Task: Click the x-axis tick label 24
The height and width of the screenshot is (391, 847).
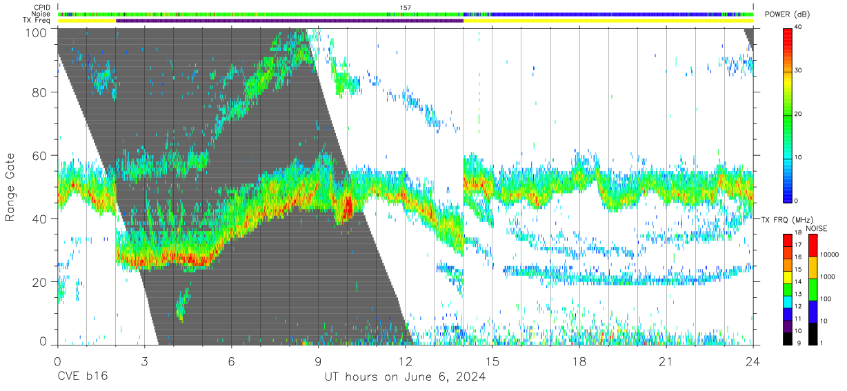Action: (753, 361)
